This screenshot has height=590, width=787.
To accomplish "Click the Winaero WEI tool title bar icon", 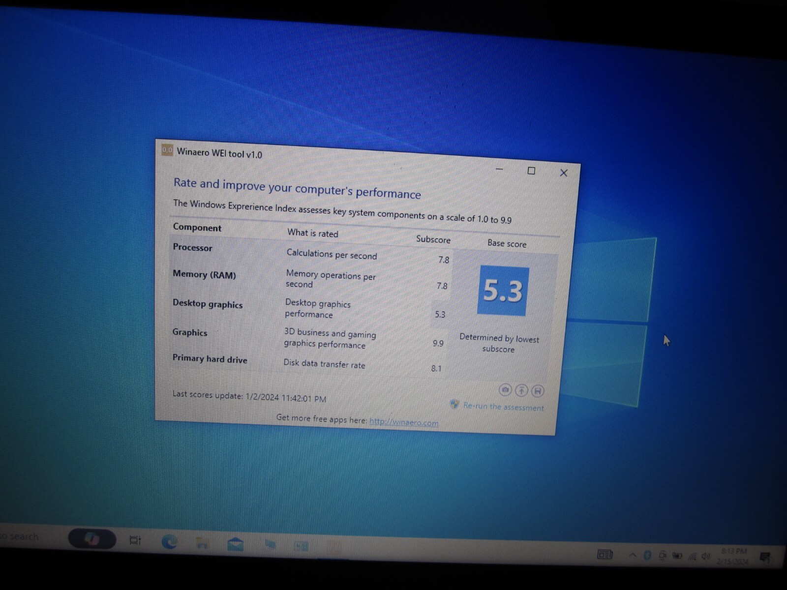I will click(167, 150).
